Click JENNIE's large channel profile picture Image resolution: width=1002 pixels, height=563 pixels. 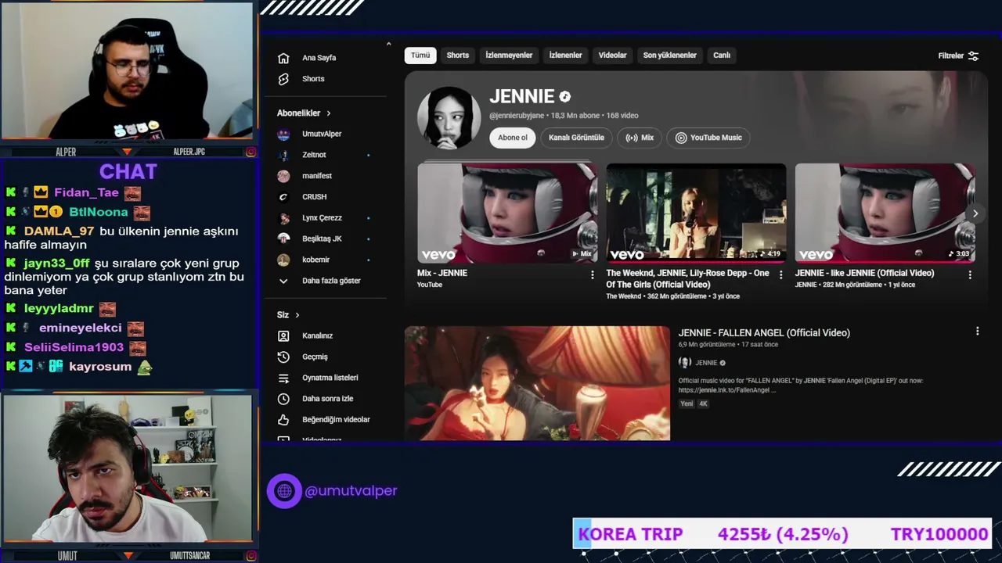coord(449,117)
